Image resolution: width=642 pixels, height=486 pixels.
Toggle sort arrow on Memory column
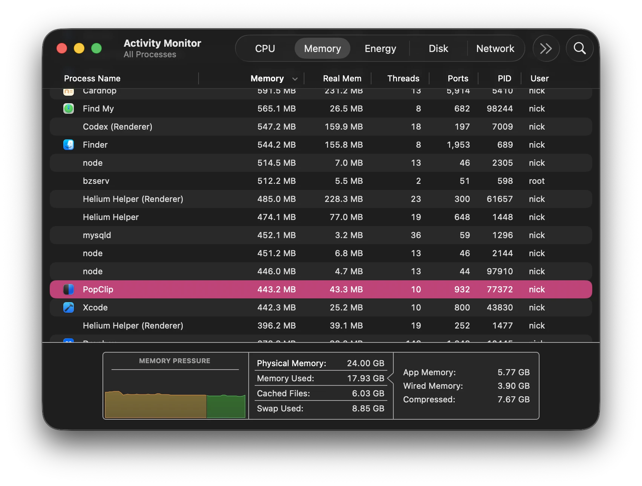coord(295,79)
